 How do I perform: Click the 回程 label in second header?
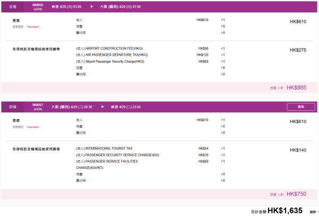click(x=13, y=107)
